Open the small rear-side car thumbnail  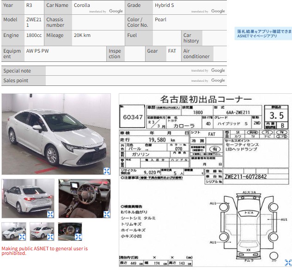tap(42, 231)
